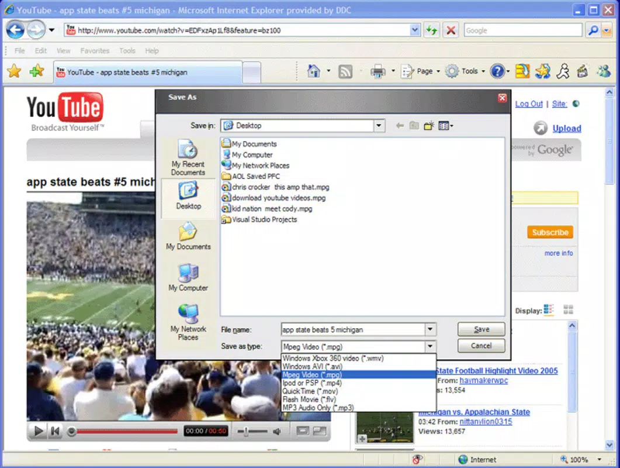Image resolution: width=620 pixels, height=468 pixels.
Task: Open the Favorites menu
Action: 95,51
